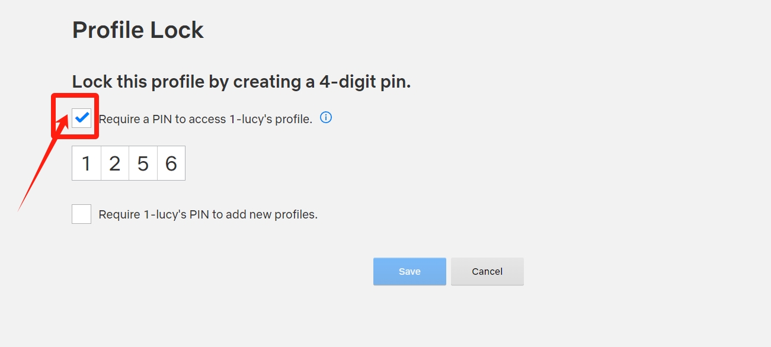Click the 'Lock this profile' subheading
Image resolution: width=771 pixels, height=347 pixels.
pyautogui.click(x=241, y=82)
